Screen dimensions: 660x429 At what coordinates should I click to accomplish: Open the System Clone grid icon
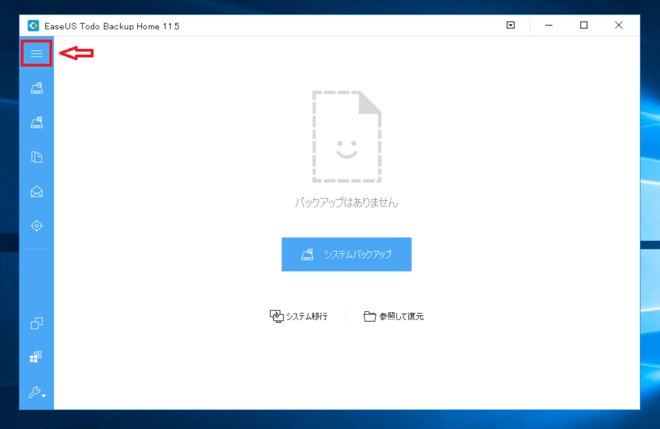click(x=36, y=357)
